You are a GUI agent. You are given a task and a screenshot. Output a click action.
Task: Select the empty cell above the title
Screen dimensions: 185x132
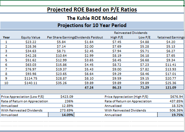pyautogui.click(x=92, y=3)
